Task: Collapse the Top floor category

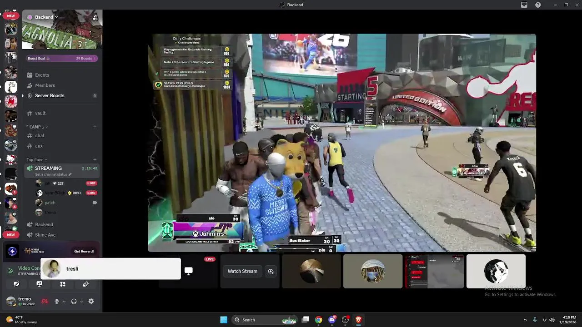Action: (x=37, y=159)
